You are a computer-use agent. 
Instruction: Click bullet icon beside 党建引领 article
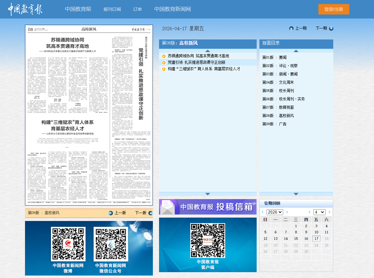[164, 63]
